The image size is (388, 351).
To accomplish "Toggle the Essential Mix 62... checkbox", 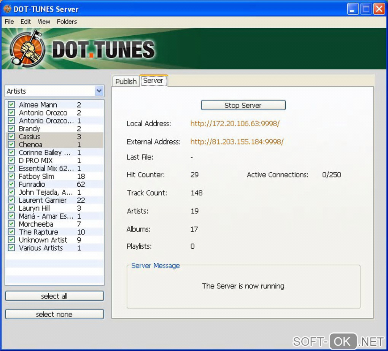I will pos(11,168).
